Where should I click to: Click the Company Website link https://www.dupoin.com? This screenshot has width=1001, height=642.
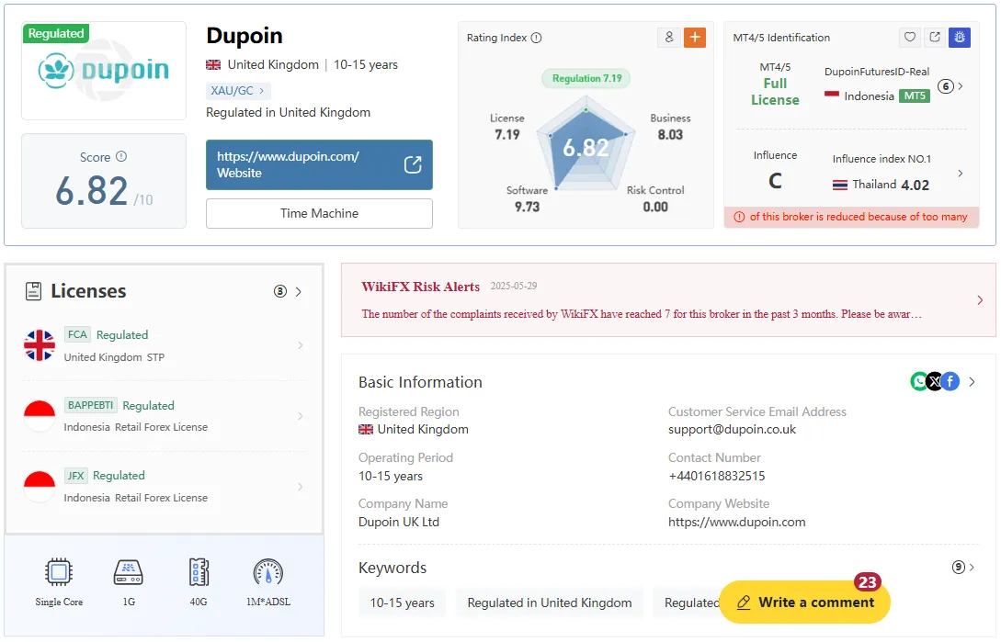click(x=736, y=522)
